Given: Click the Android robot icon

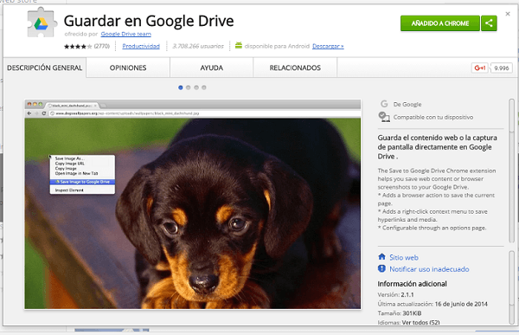Looking at the screenshot, I should (239, 45).
